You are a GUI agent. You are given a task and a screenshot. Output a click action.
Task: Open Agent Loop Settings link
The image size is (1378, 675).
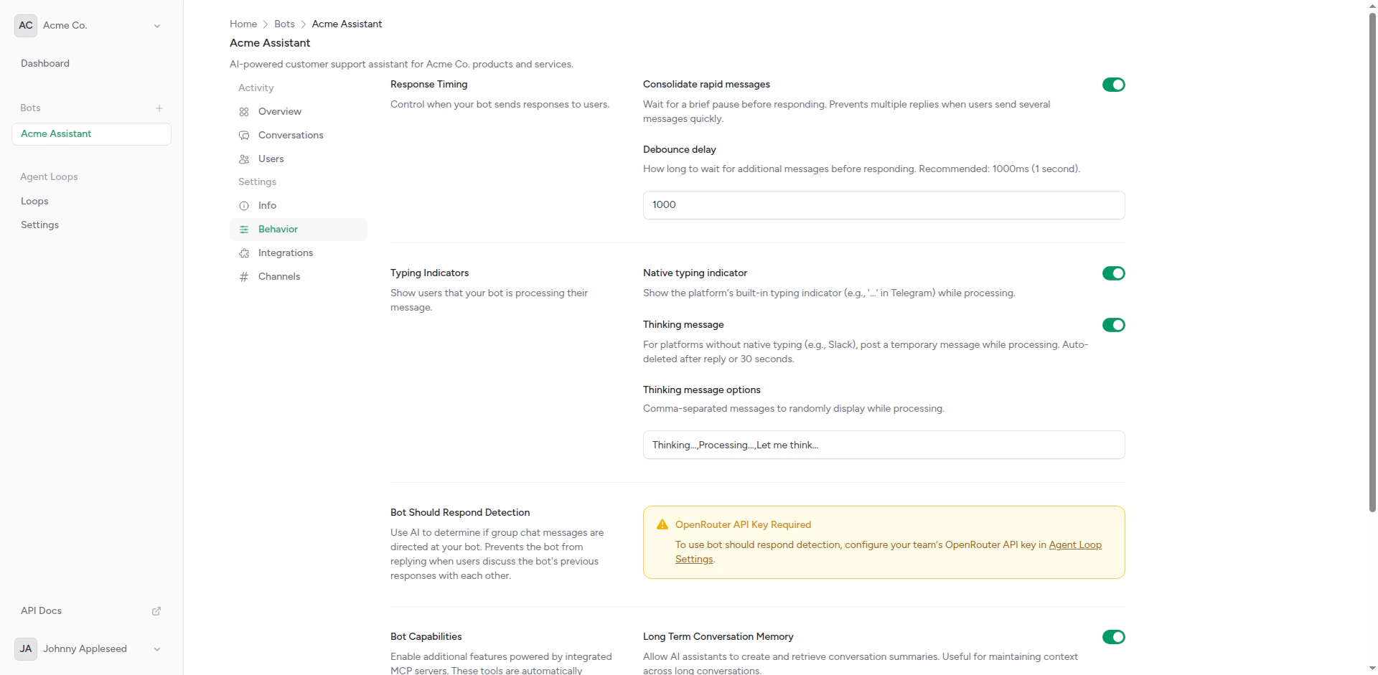(1076, 544)
